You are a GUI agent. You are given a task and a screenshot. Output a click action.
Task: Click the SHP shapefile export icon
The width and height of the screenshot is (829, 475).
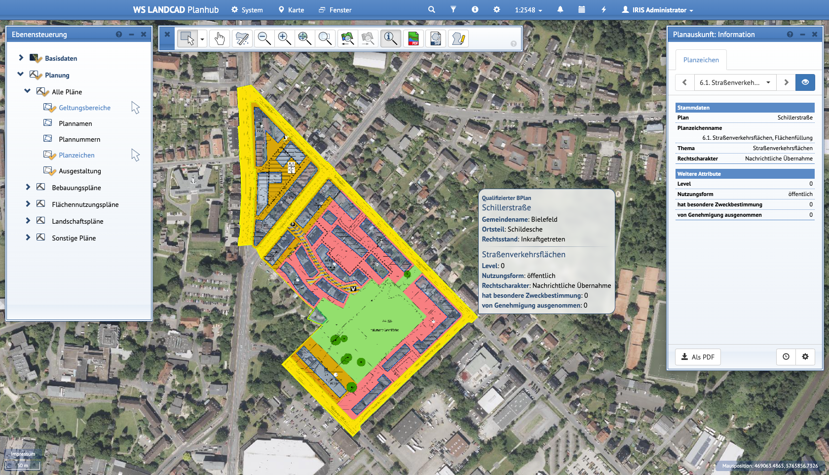436,39
